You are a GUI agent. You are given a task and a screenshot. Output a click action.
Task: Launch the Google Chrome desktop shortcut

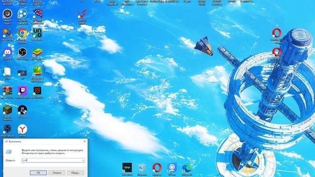[22, 33]
